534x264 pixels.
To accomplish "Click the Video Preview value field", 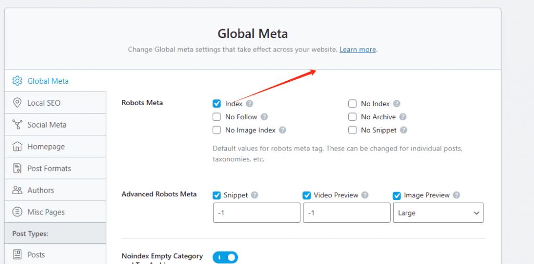I will 346,213.
